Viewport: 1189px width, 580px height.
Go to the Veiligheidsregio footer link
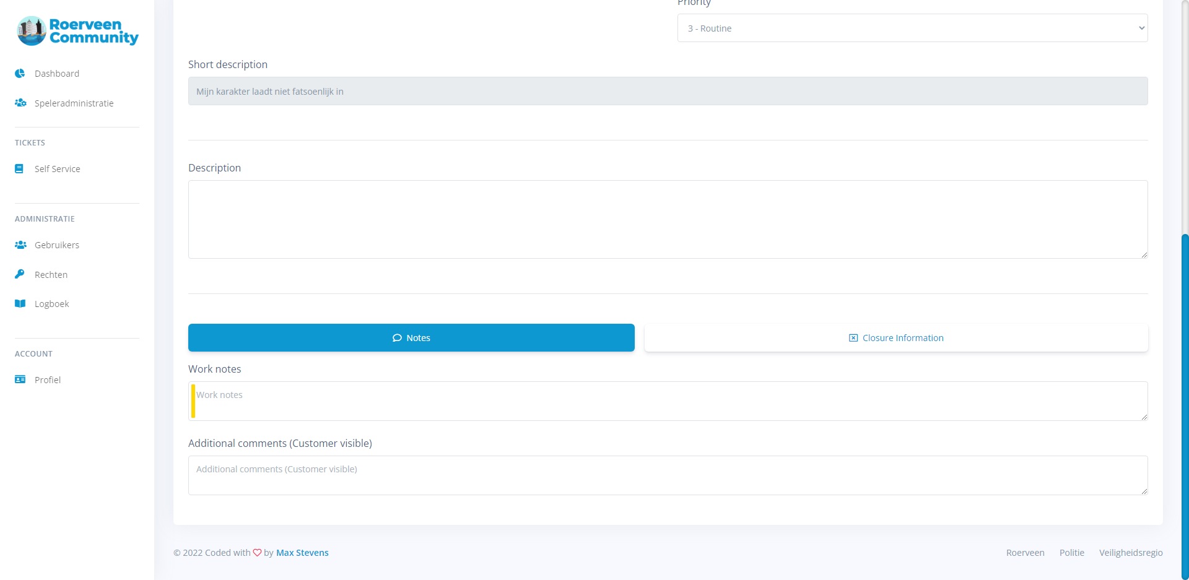(1130, 553)
